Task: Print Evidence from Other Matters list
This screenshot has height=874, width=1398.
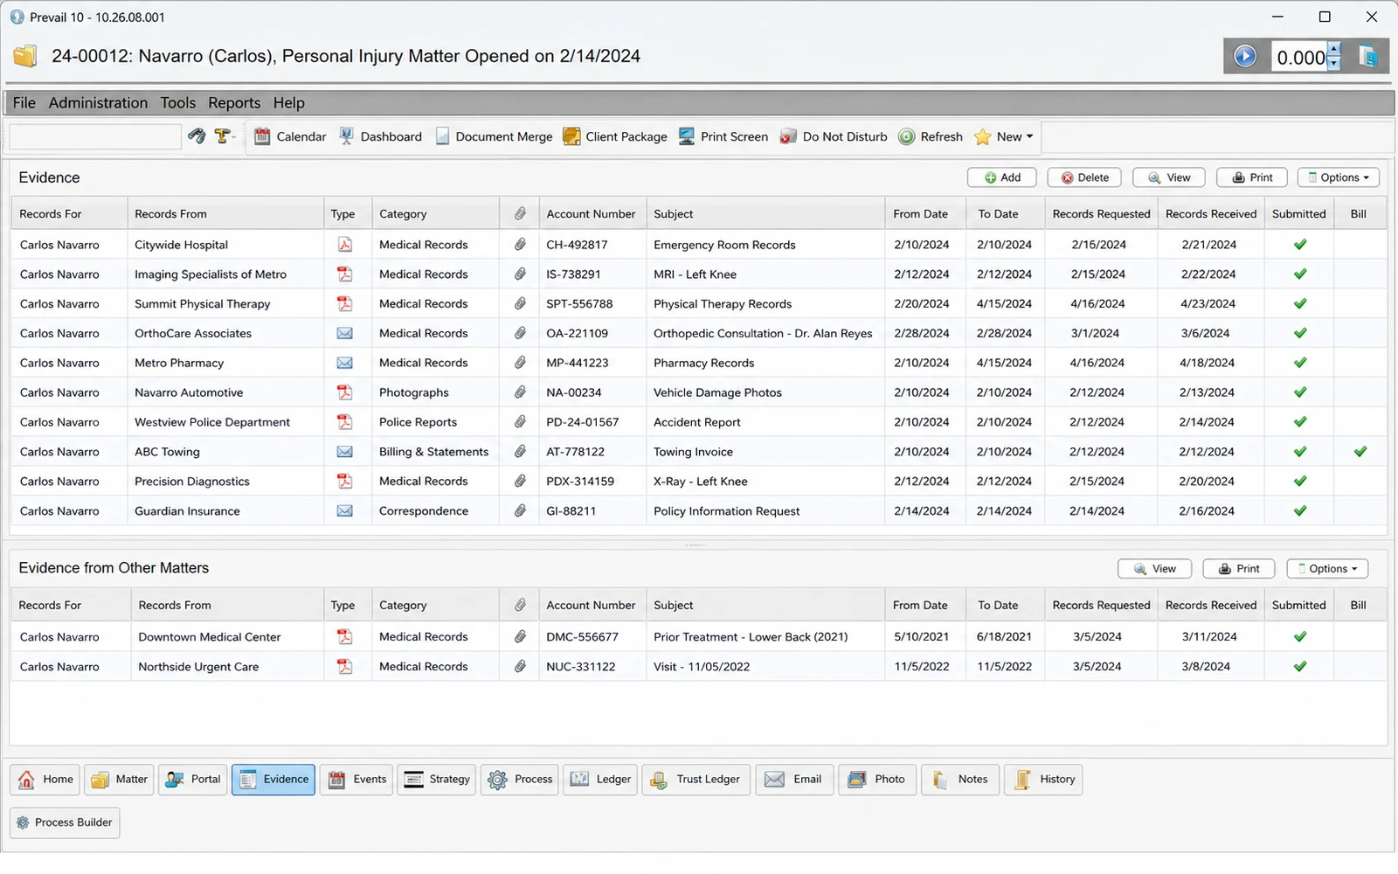Action: pos(1239,569)
